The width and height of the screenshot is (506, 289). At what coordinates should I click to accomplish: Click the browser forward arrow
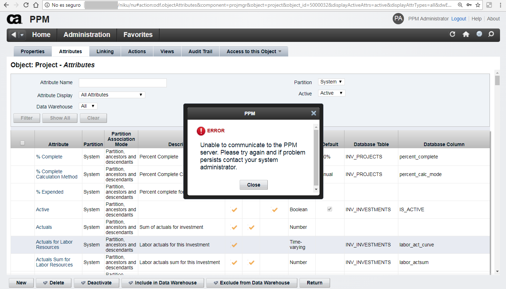point(16,5)
